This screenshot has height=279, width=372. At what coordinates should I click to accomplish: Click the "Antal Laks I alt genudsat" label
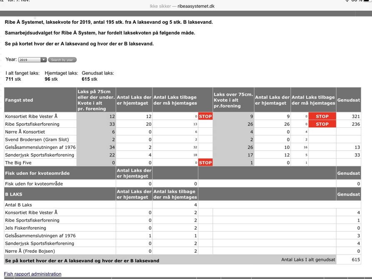308,260
